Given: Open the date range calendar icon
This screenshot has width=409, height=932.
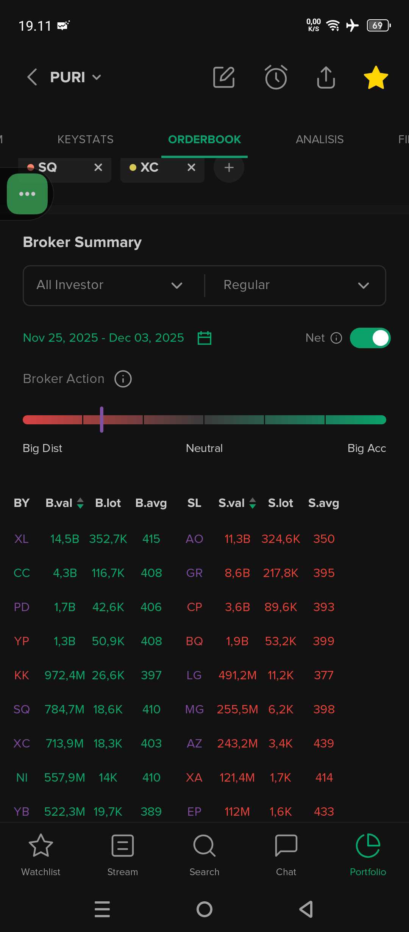Looking at the screenshot, I should click(x=204, y=338).
